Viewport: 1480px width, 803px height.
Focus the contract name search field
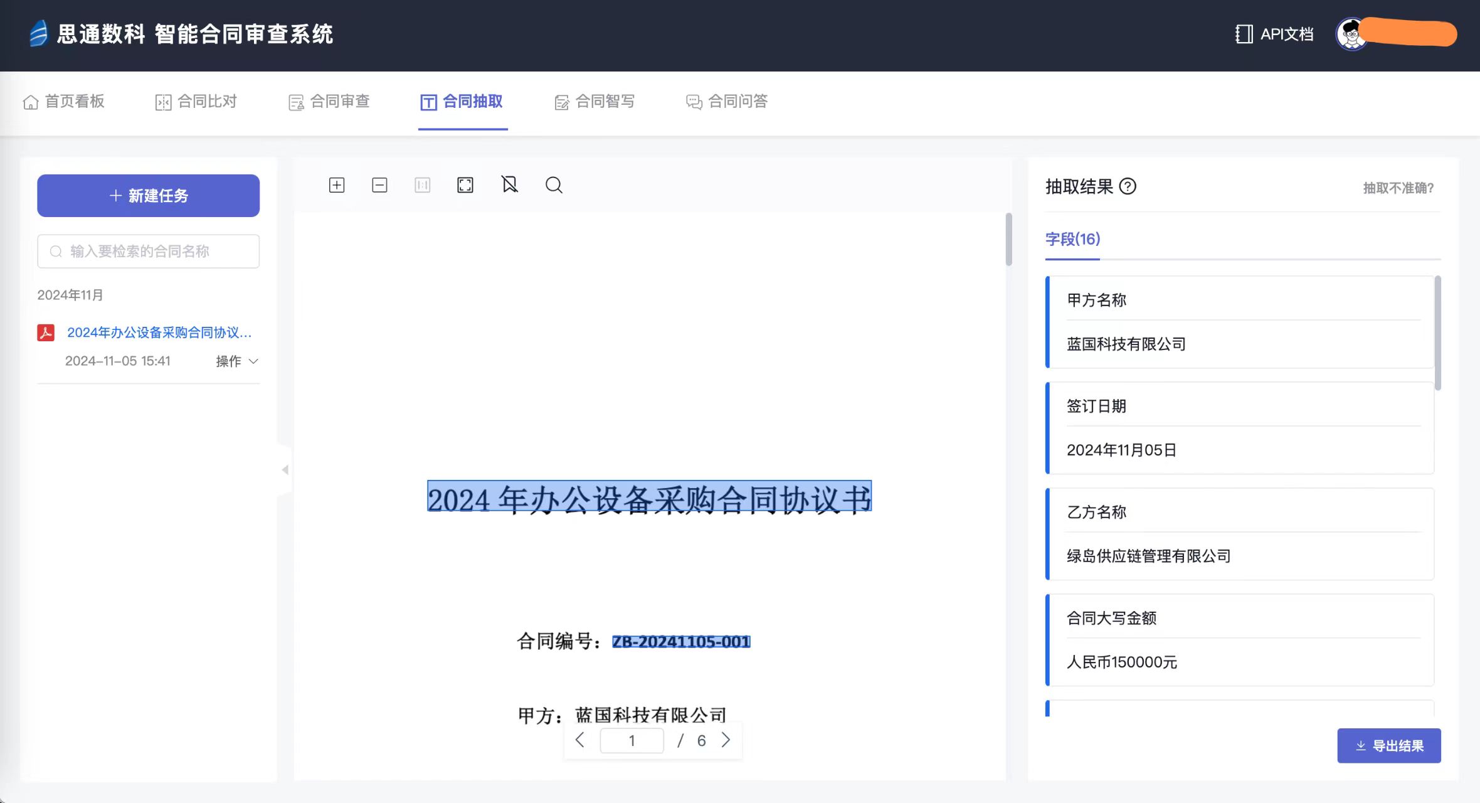149,252
